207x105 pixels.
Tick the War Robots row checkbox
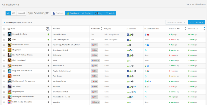click(x=4, y=87)
